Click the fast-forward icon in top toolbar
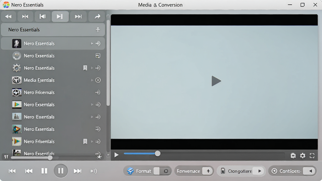Screen dimensions: 322x181 [78, 17]
